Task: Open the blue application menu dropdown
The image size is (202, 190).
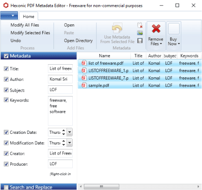Action: [x=9, y=15]
